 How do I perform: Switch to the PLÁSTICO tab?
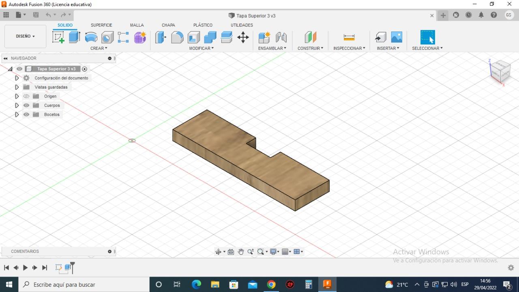(x=203, y=25)
